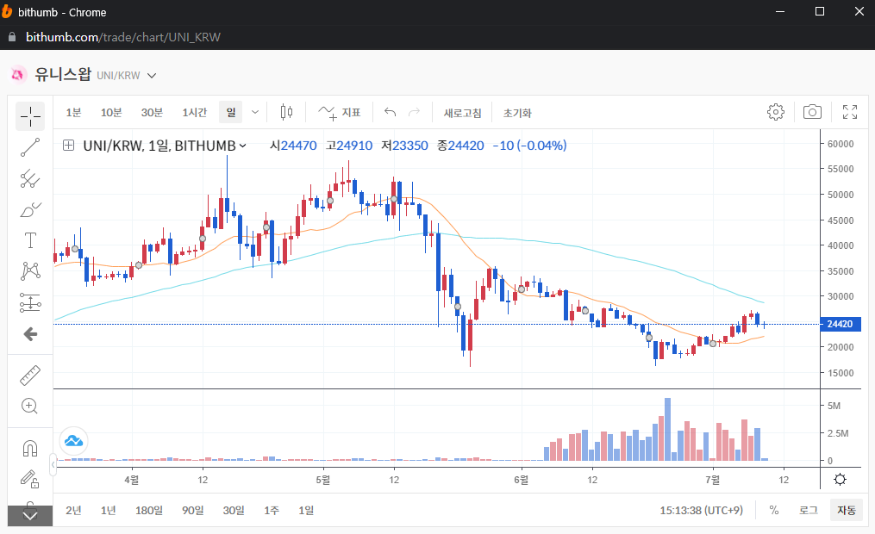This screenshot has height=534, width=875.
Task: Select the 1분 interval
Action: tap(73, 113)
